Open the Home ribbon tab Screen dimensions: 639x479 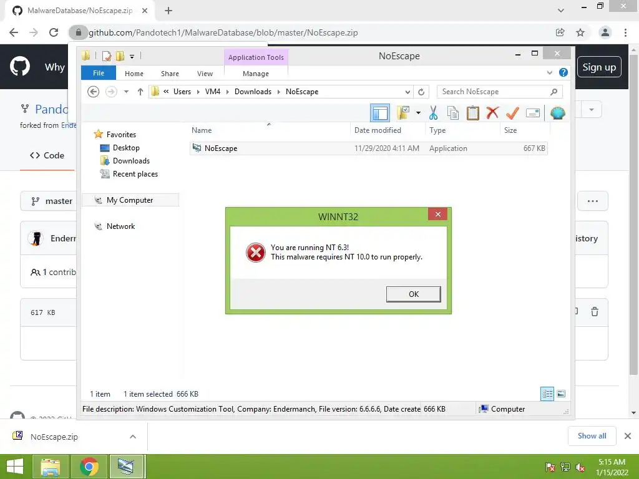coord(134,74)
